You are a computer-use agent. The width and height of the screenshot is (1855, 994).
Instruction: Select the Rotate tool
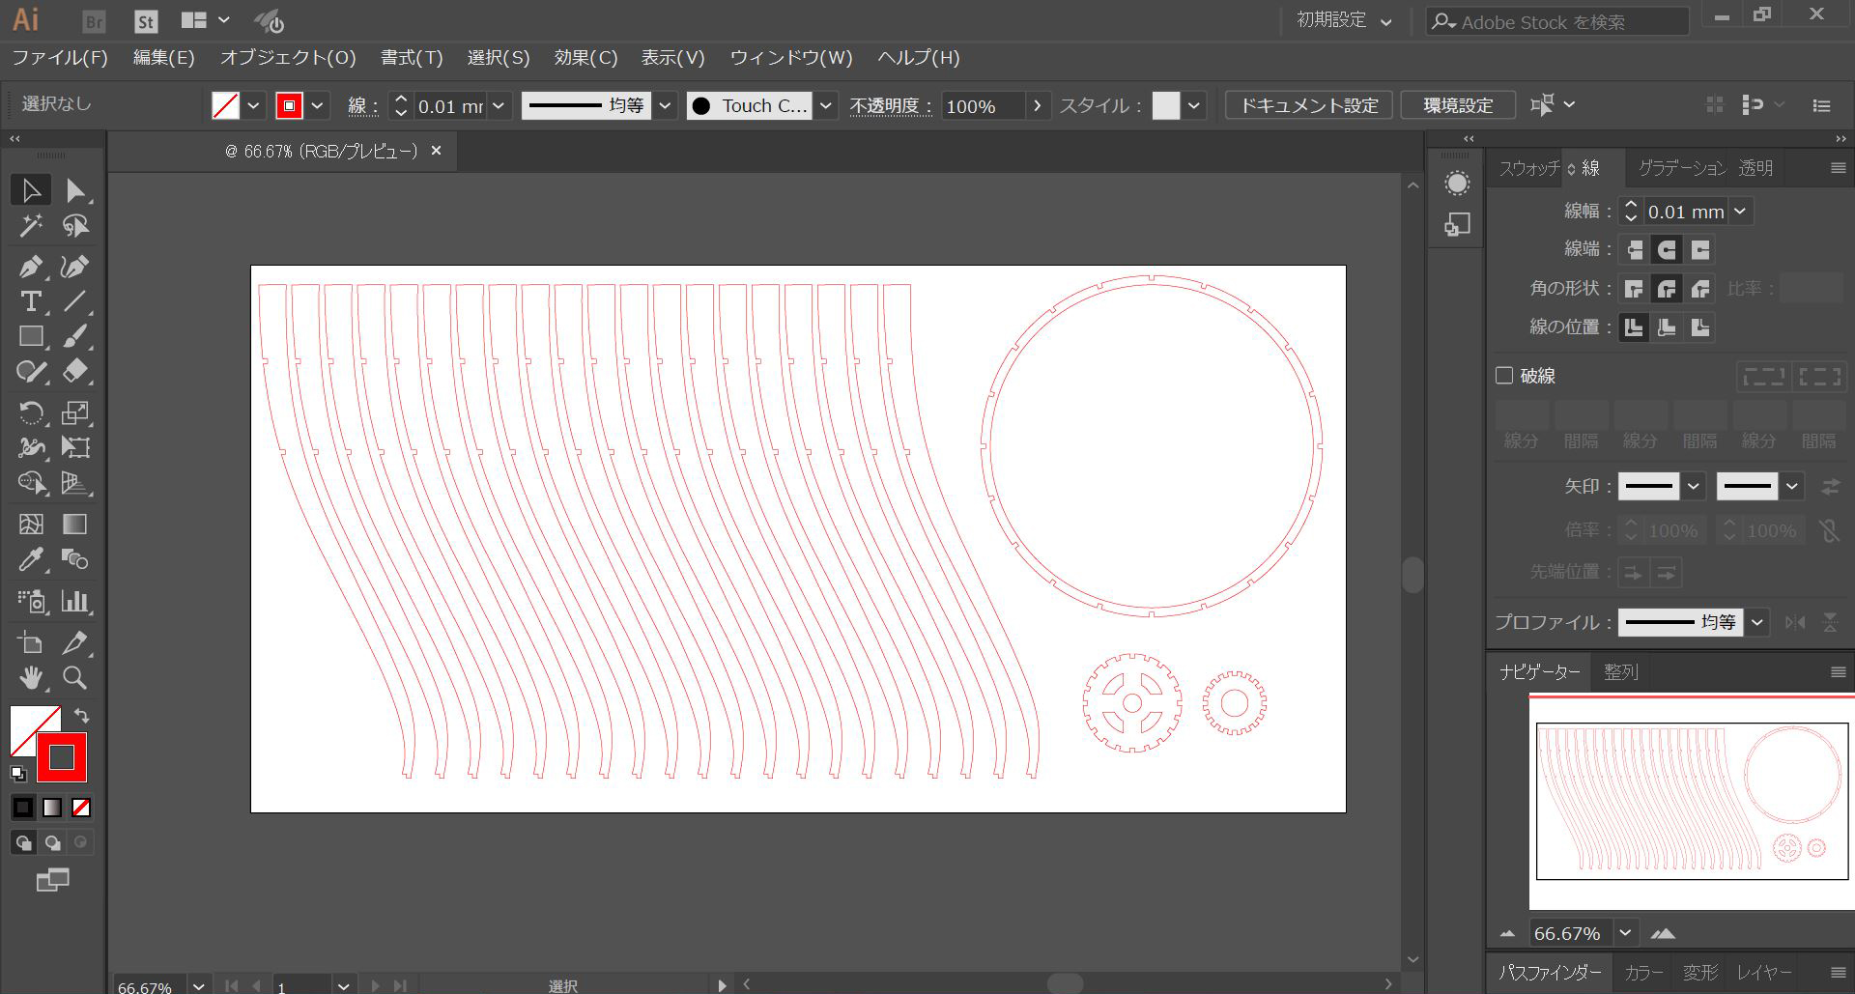click(31, 412)
